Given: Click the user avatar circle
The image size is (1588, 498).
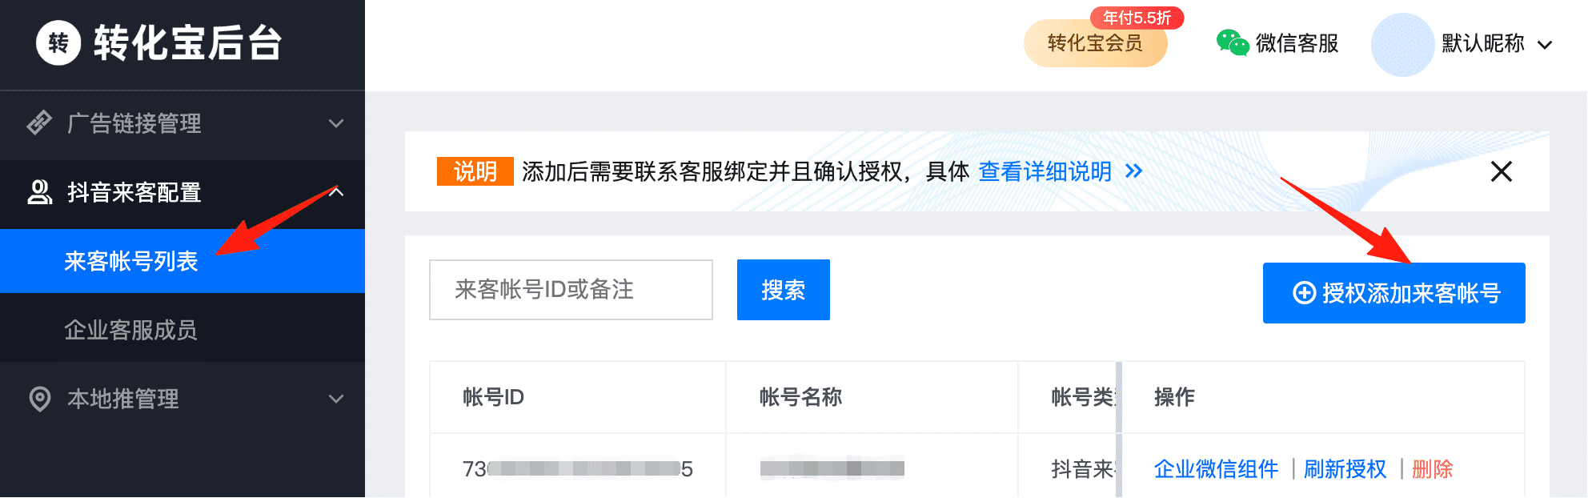Looking at the screenshot, I should (x=1402, y=45).
